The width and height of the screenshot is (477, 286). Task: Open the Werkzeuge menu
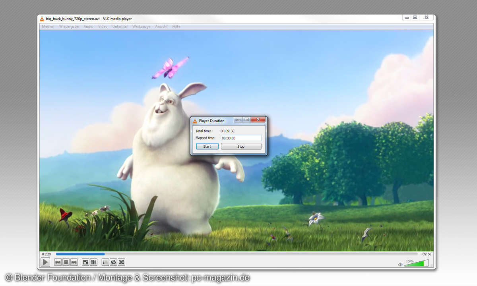(x=142, y=27)
